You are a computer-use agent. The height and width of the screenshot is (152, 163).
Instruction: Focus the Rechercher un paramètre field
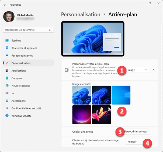[29, 30]
